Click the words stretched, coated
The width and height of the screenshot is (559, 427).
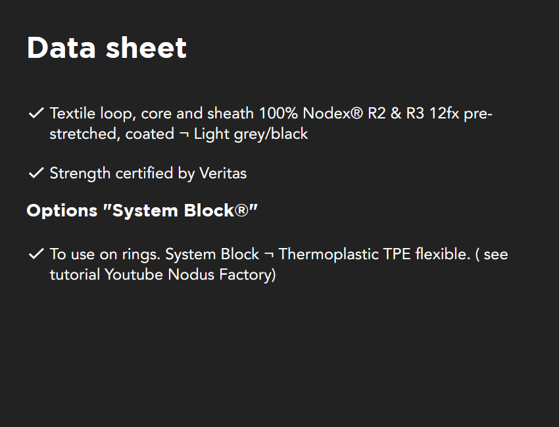(112, 134)
